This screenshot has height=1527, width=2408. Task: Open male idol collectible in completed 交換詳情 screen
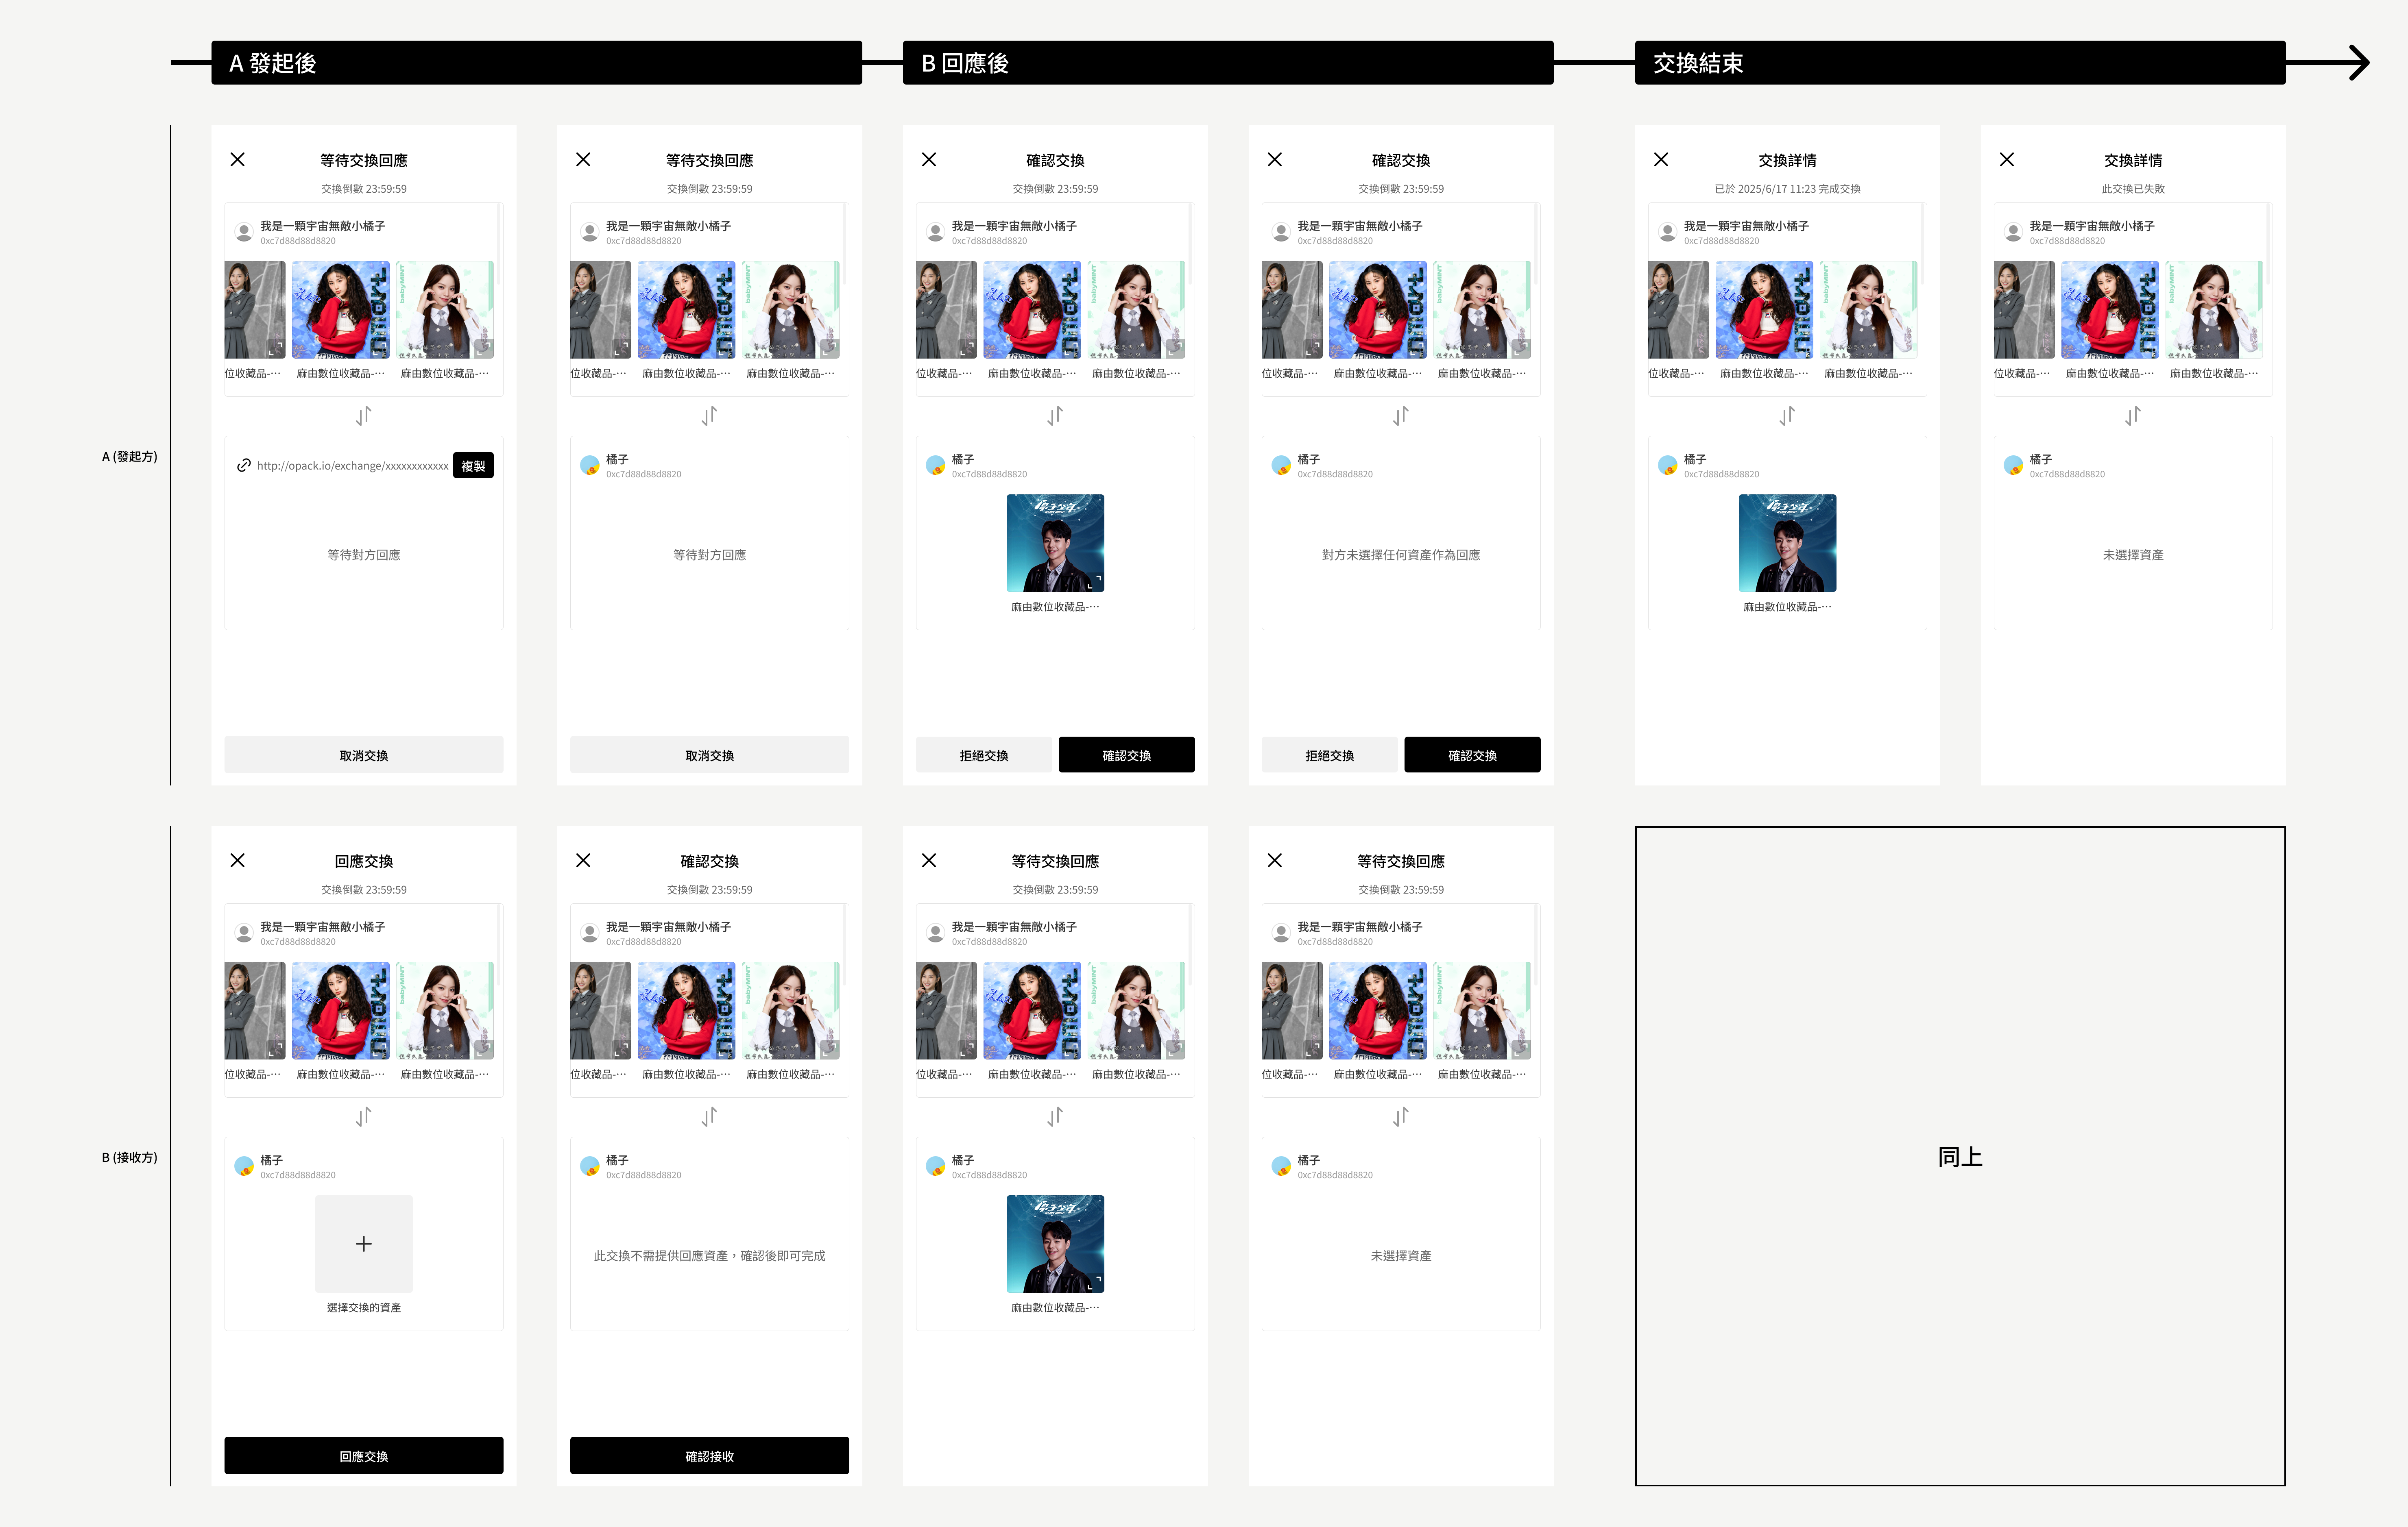tap(1788, 544)
